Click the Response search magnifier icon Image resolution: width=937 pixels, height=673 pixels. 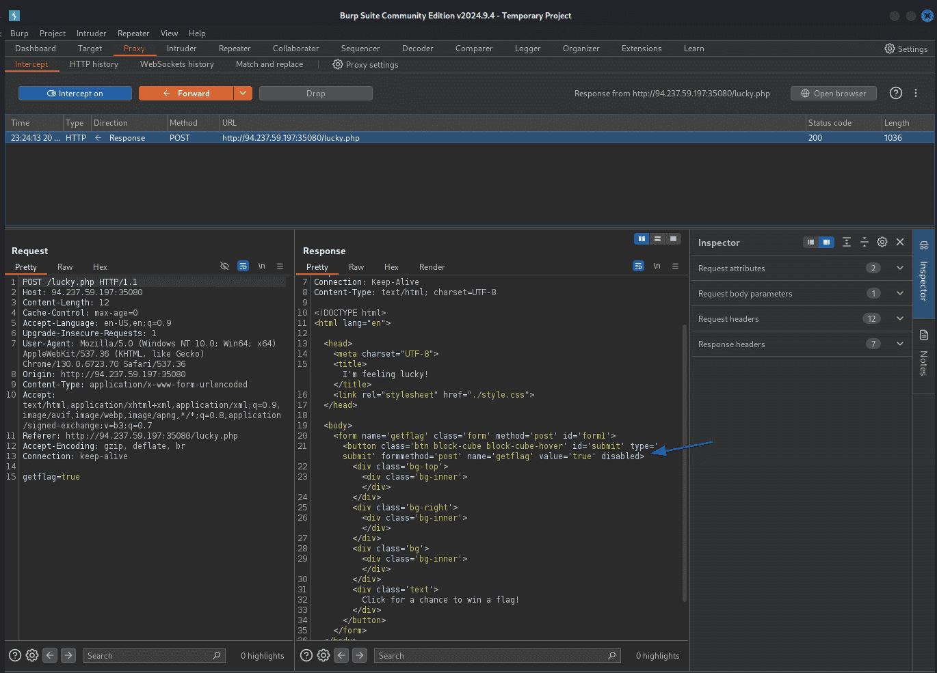612,655
